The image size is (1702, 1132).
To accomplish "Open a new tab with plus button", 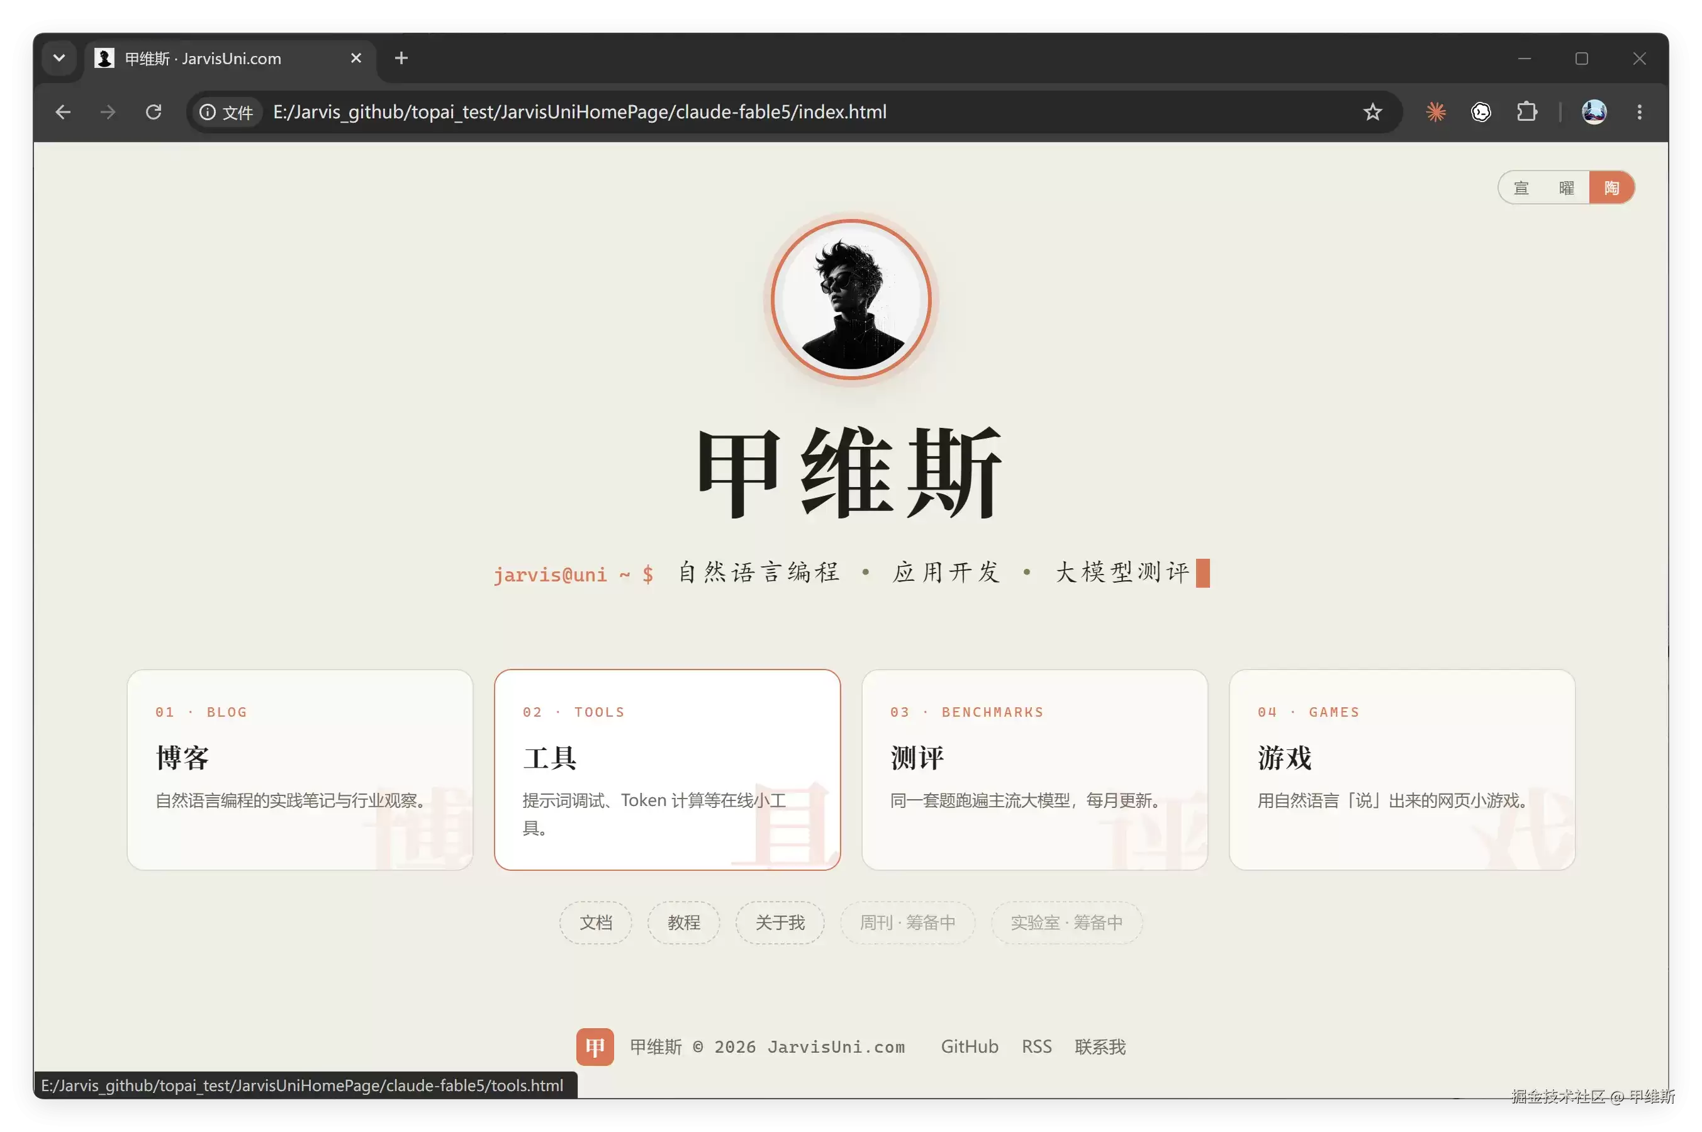I will point(401,58).
